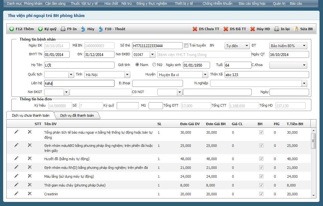
Task: Toggle BH checkbox for Thời gian máu chảy row
Action: (x=261, y=185)
